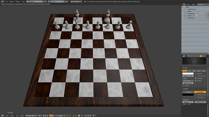Open the Render menu
Screen dimensions: 209x117
12,2
